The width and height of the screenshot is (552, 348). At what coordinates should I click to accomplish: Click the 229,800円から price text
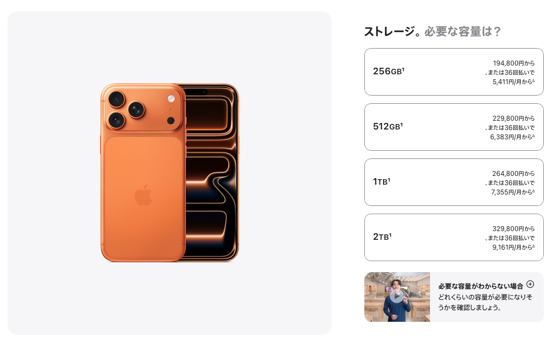[x=514, y=118]
